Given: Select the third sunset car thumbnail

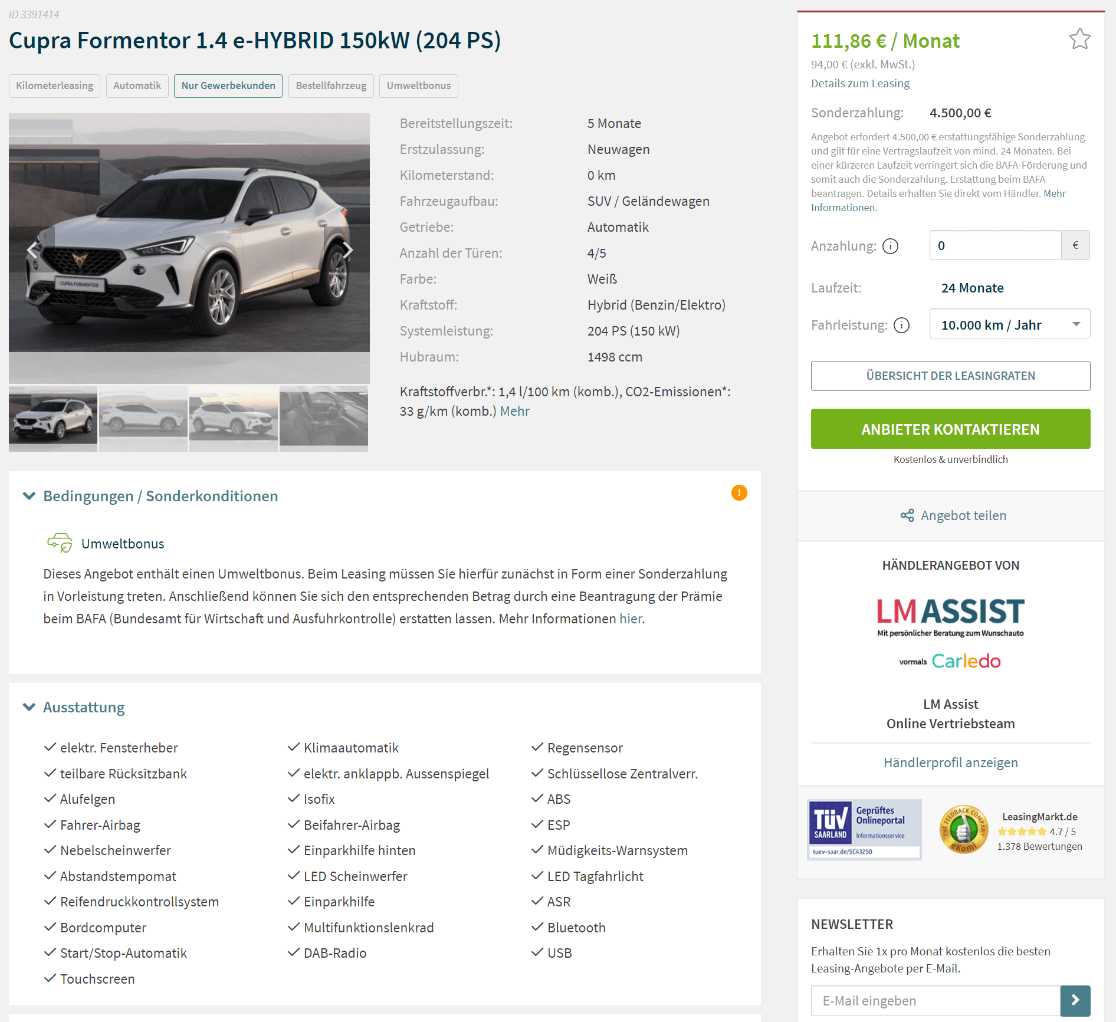Looking at the screenshot, I should pos(234,418).
